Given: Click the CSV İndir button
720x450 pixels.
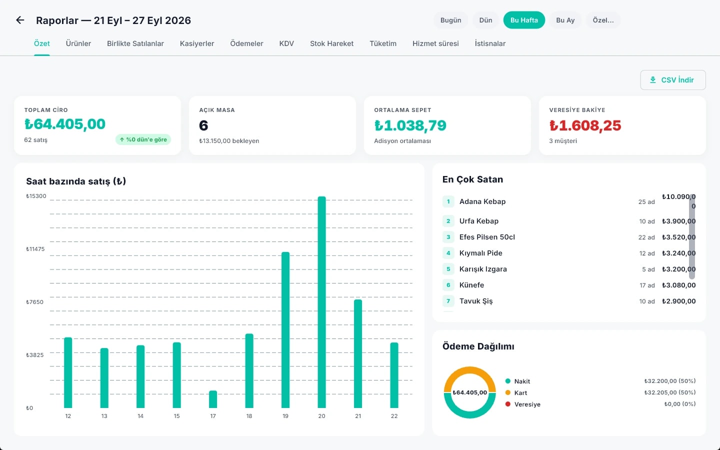Looking at the screenshot, I should (x=673, y=80).
